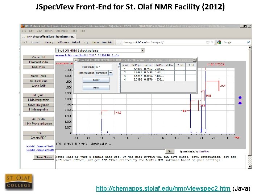Click the Integrate button
This screenshot has height=195, width=261.
(38, 95)
